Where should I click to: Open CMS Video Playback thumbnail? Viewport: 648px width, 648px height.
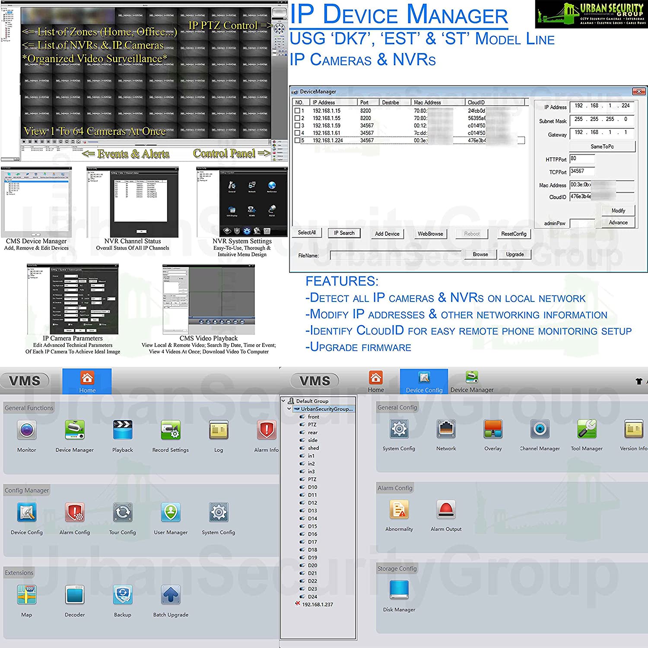pyautogui.click(x=209, y=299)
